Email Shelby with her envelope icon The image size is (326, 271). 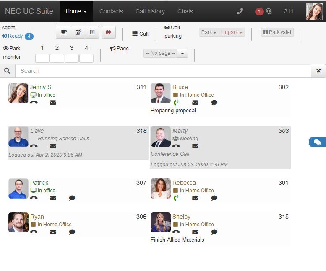[195, 232]
